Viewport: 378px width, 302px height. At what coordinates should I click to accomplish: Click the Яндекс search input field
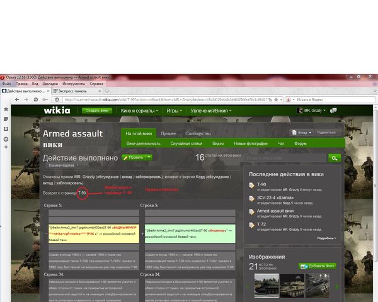pos(335,99)
